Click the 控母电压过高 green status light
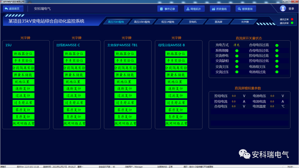 [x=277, y=56]
